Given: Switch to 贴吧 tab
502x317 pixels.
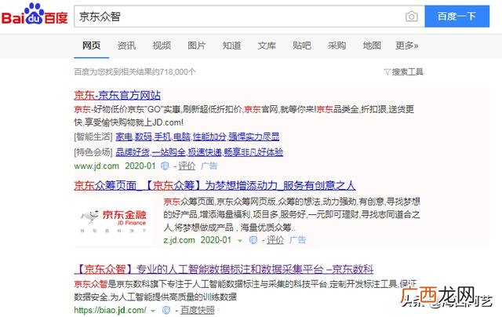Looking at the screenshot, I should point(301,46).
